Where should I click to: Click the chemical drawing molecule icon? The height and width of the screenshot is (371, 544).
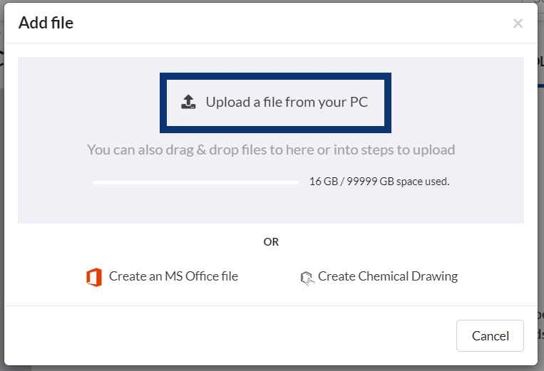coord(307,278)
